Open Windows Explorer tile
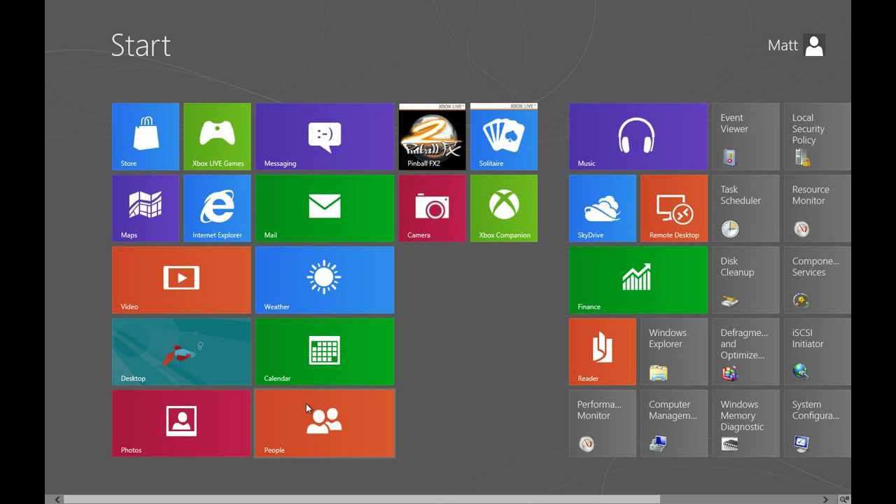 tap(674, 351)
